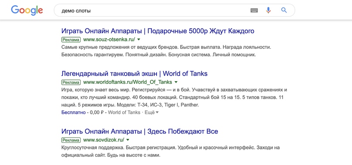Expand dropdown arrow next to souz-otsenka.ru
Screen dimensions: 352x165
coord(139,40)
